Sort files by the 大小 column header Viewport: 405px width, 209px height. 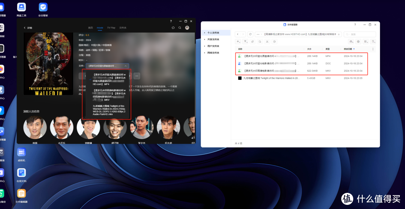309,49
